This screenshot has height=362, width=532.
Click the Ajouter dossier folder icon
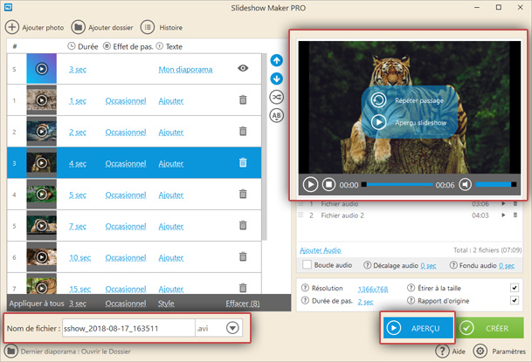coord(78,27)
